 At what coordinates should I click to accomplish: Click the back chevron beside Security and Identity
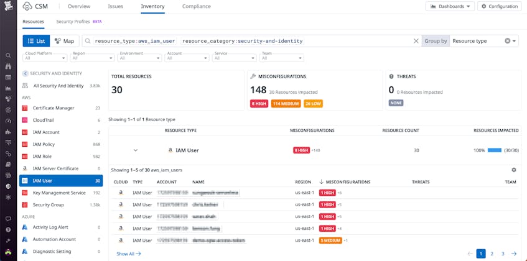pyautogui.click(x=26, y=73)
